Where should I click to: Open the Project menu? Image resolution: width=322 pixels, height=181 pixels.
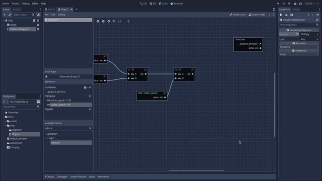click(x=16, y=4)
